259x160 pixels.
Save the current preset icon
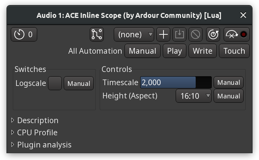tap(179, 34)
